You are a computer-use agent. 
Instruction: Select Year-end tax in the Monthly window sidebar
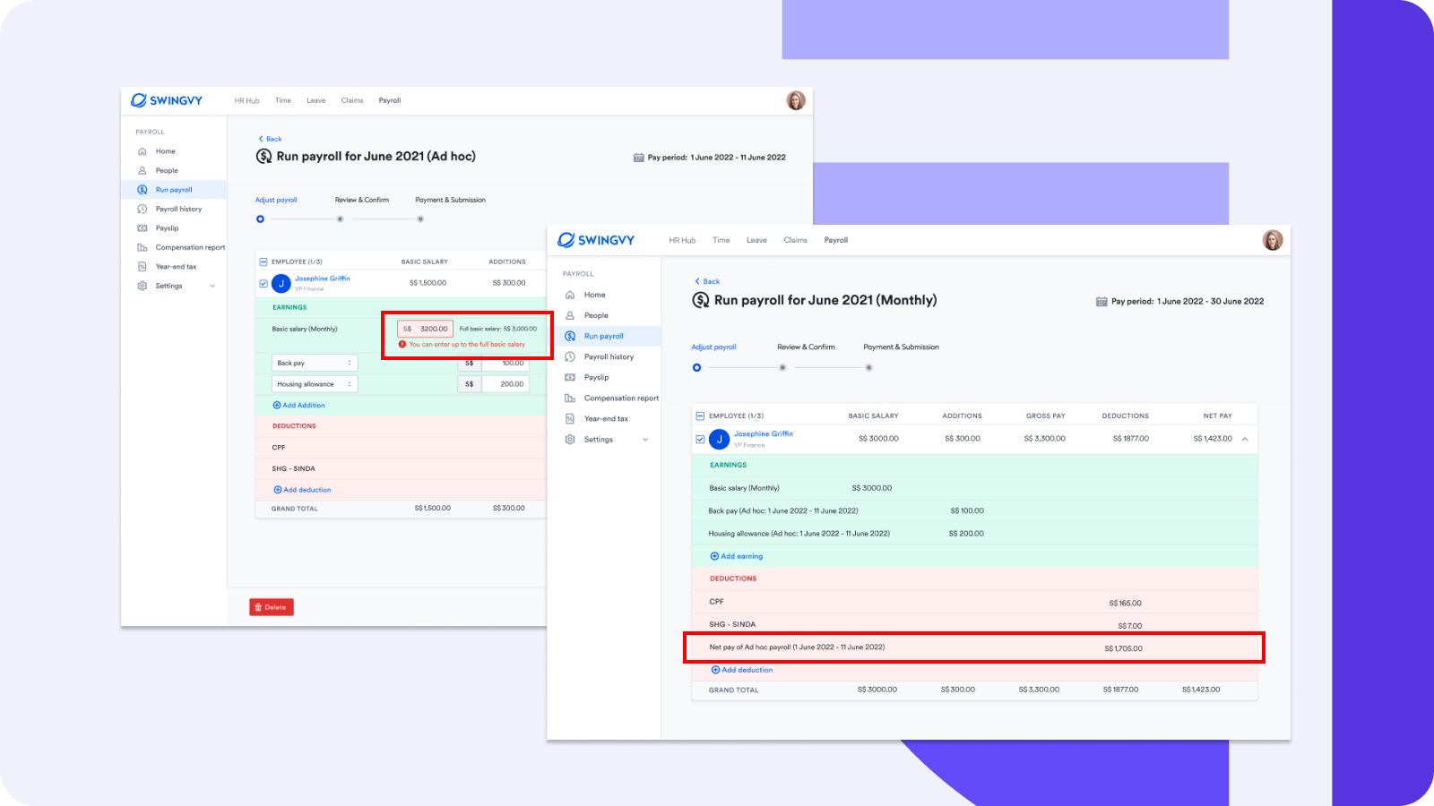[x=606, y=418]
